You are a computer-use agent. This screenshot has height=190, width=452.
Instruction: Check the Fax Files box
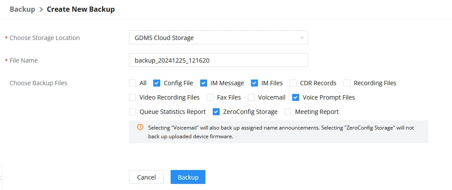pyautogui.click(x=210, y=97)
